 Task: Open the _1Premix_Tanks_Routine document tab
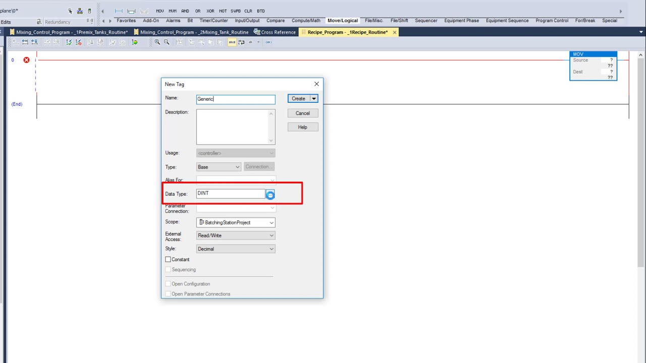coord(69,32)
